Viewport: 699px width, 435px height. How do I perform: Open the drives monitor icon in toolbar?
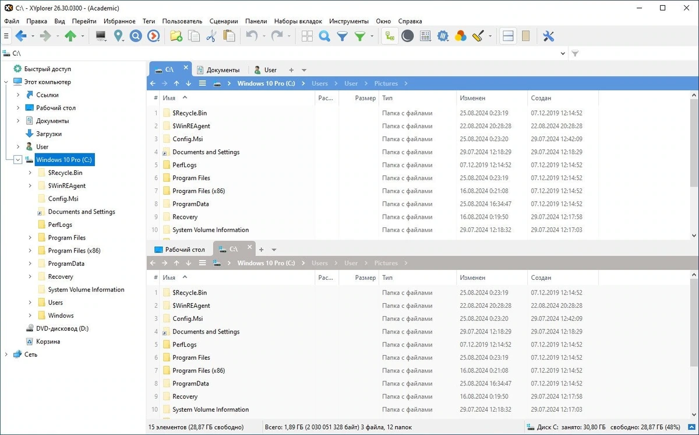click(101, 36)
